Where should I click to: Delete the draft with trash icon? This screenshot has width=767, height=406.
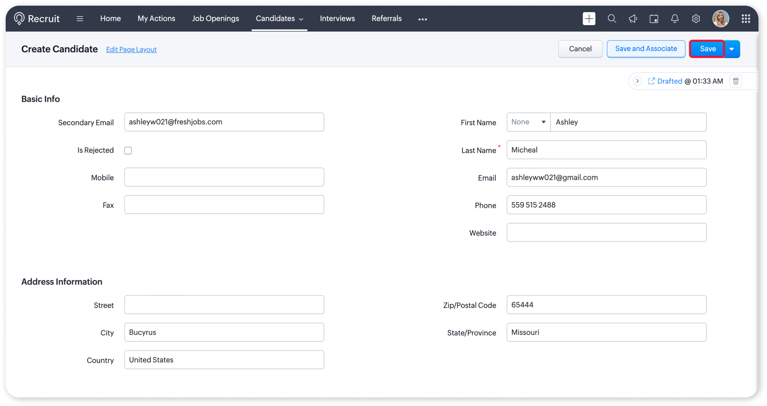736,81
